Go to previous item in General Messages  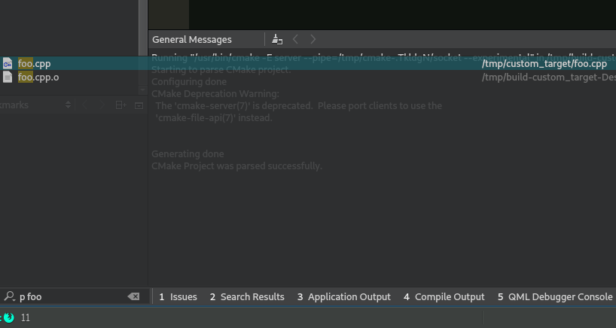click(x=296, y=39)
